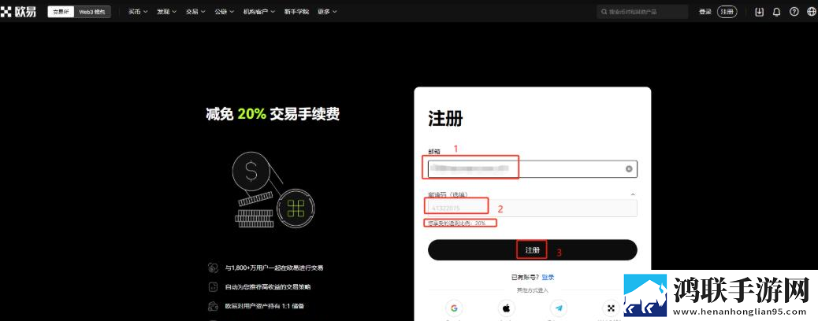Sign up with the Apple icon
818x321 pixels.
point(506,308)
